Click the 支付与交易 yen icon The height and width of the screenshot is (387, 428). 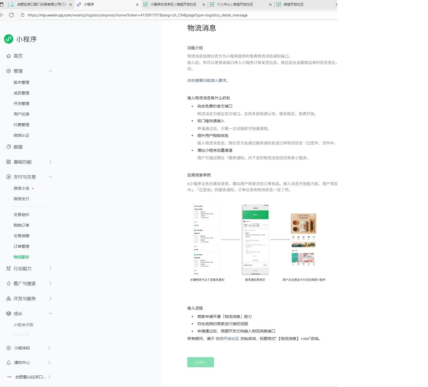pyautogui.click(x=9, y=177)
